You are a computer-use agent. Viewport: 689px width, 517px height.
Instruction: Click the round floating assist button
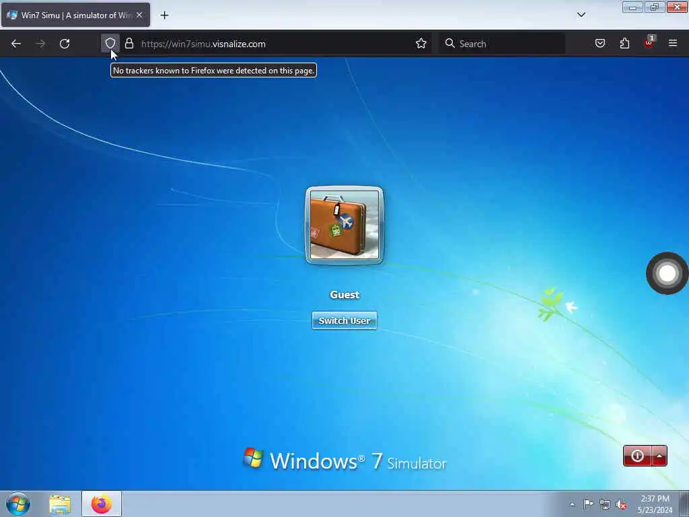(667, 273)
